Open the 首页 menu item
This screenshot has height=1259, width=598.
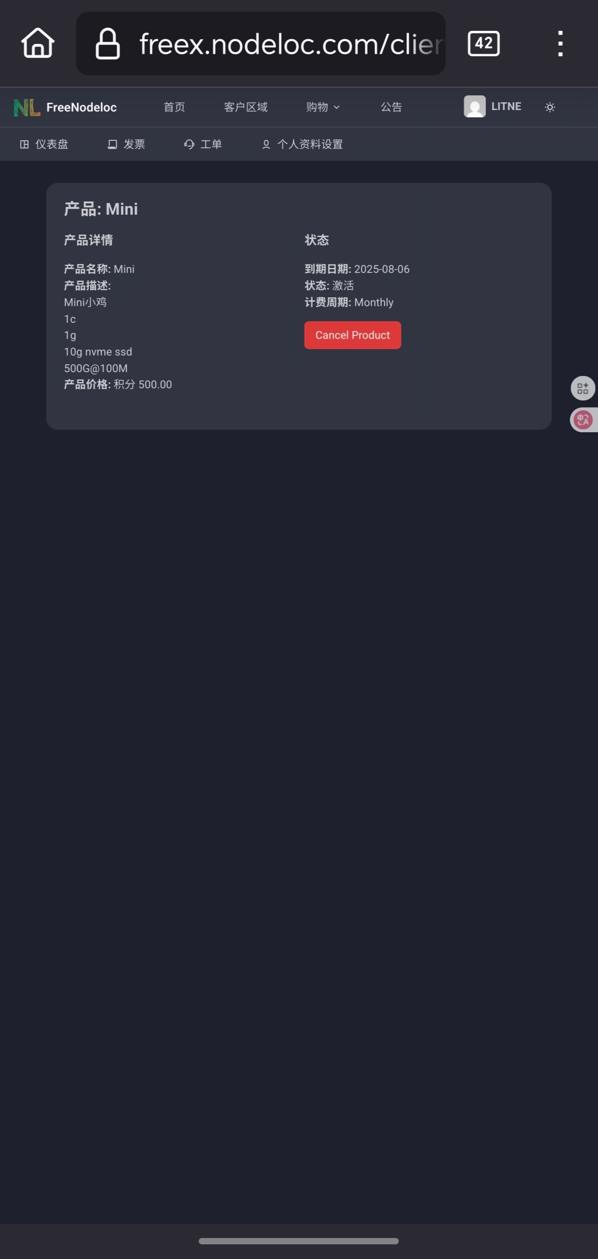(x=174, y=107)
